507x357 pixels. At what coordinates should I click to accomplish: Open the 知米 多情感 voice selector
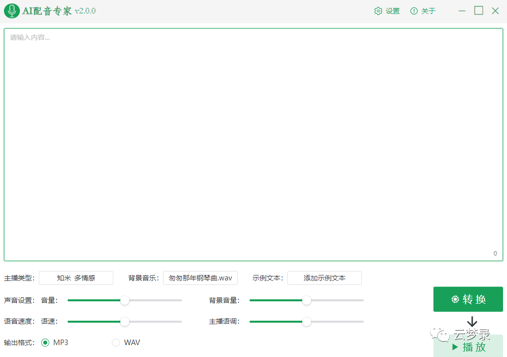pyautogui.click(x=76, y=278)
